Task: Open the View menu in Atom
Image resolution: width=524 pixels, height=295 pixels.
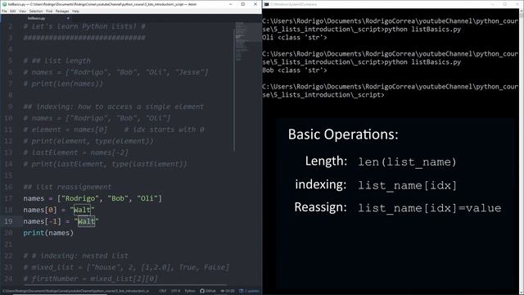Action: [22, 11]
